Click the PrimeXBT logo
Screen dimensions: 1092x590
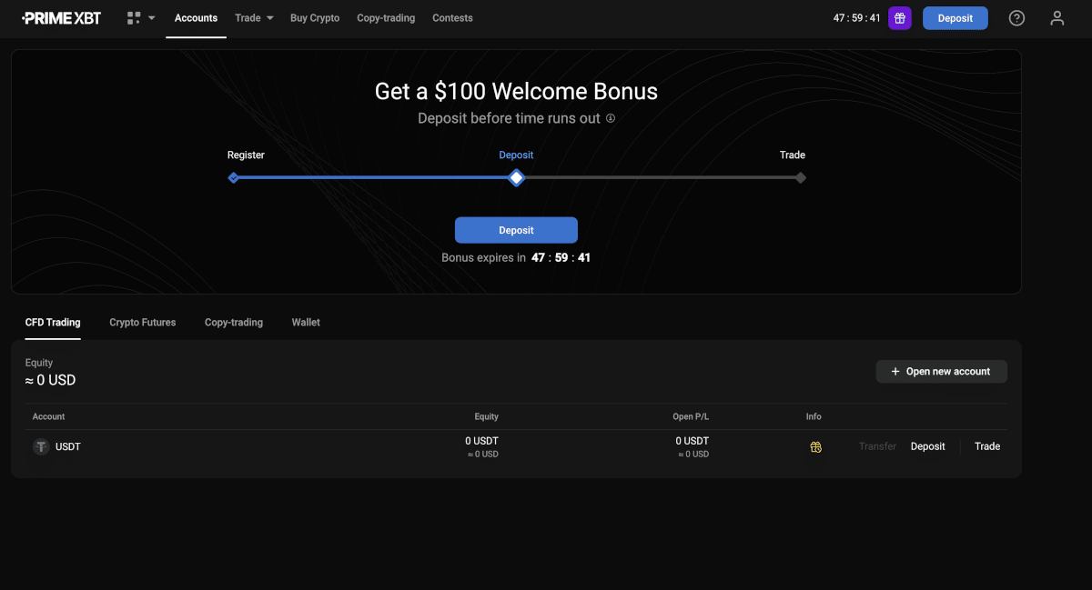click(x=62, y=18)
